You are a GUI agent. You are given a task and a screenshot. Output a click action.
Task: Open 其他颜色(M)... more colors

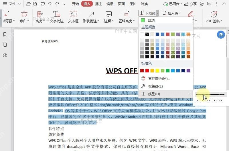click(x=166, y=79)
